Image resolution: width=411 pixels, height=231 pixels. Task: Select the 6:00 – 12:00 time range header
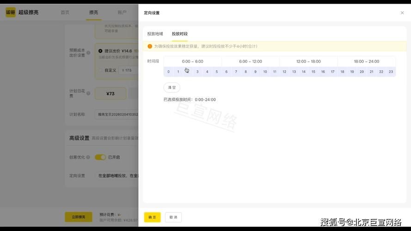coord(250,61)
